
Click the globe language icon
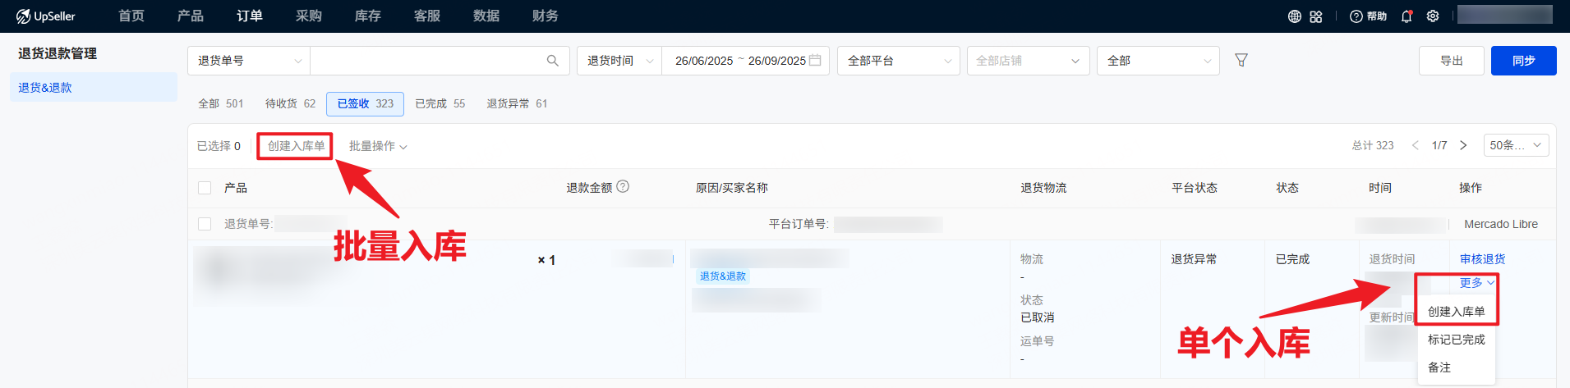click(1294, 16)
